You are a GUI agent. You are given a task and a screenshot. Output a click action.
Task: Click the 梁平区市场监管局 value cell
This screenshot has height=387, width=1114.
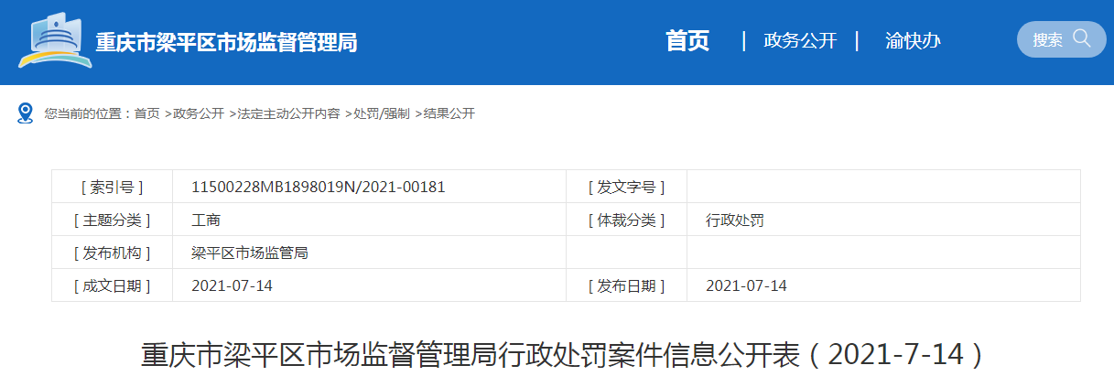click(369, 253)
